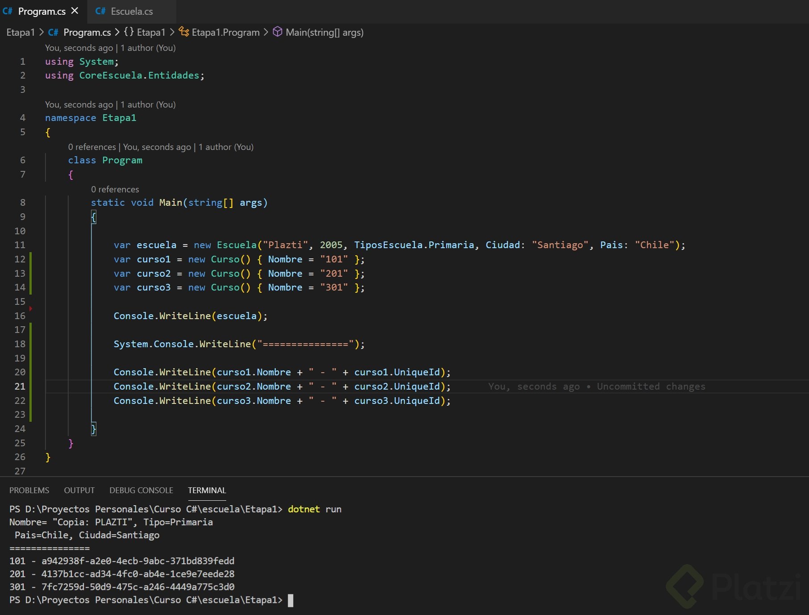Image resolution: width=809 pixels, height=615 pixels.
Task: Click the GUID output for course 201
Action: coord(138,574)
